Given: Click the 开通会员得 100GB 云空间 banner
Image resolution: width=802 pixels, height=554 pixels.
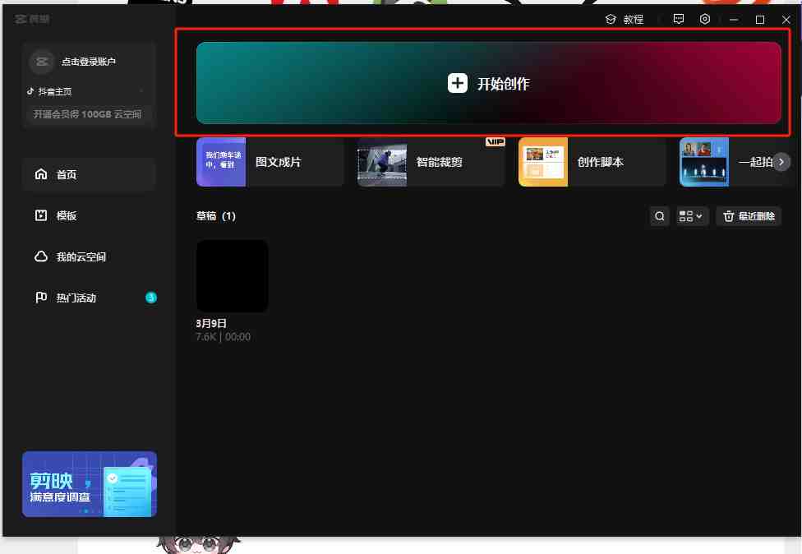Looking at the screenshot, I should tap(88, 114).
